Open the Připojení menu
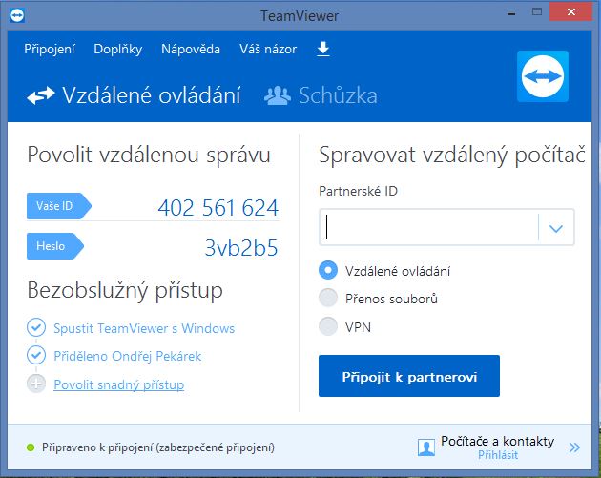The image size is (601, 478). tap(50, 49)
